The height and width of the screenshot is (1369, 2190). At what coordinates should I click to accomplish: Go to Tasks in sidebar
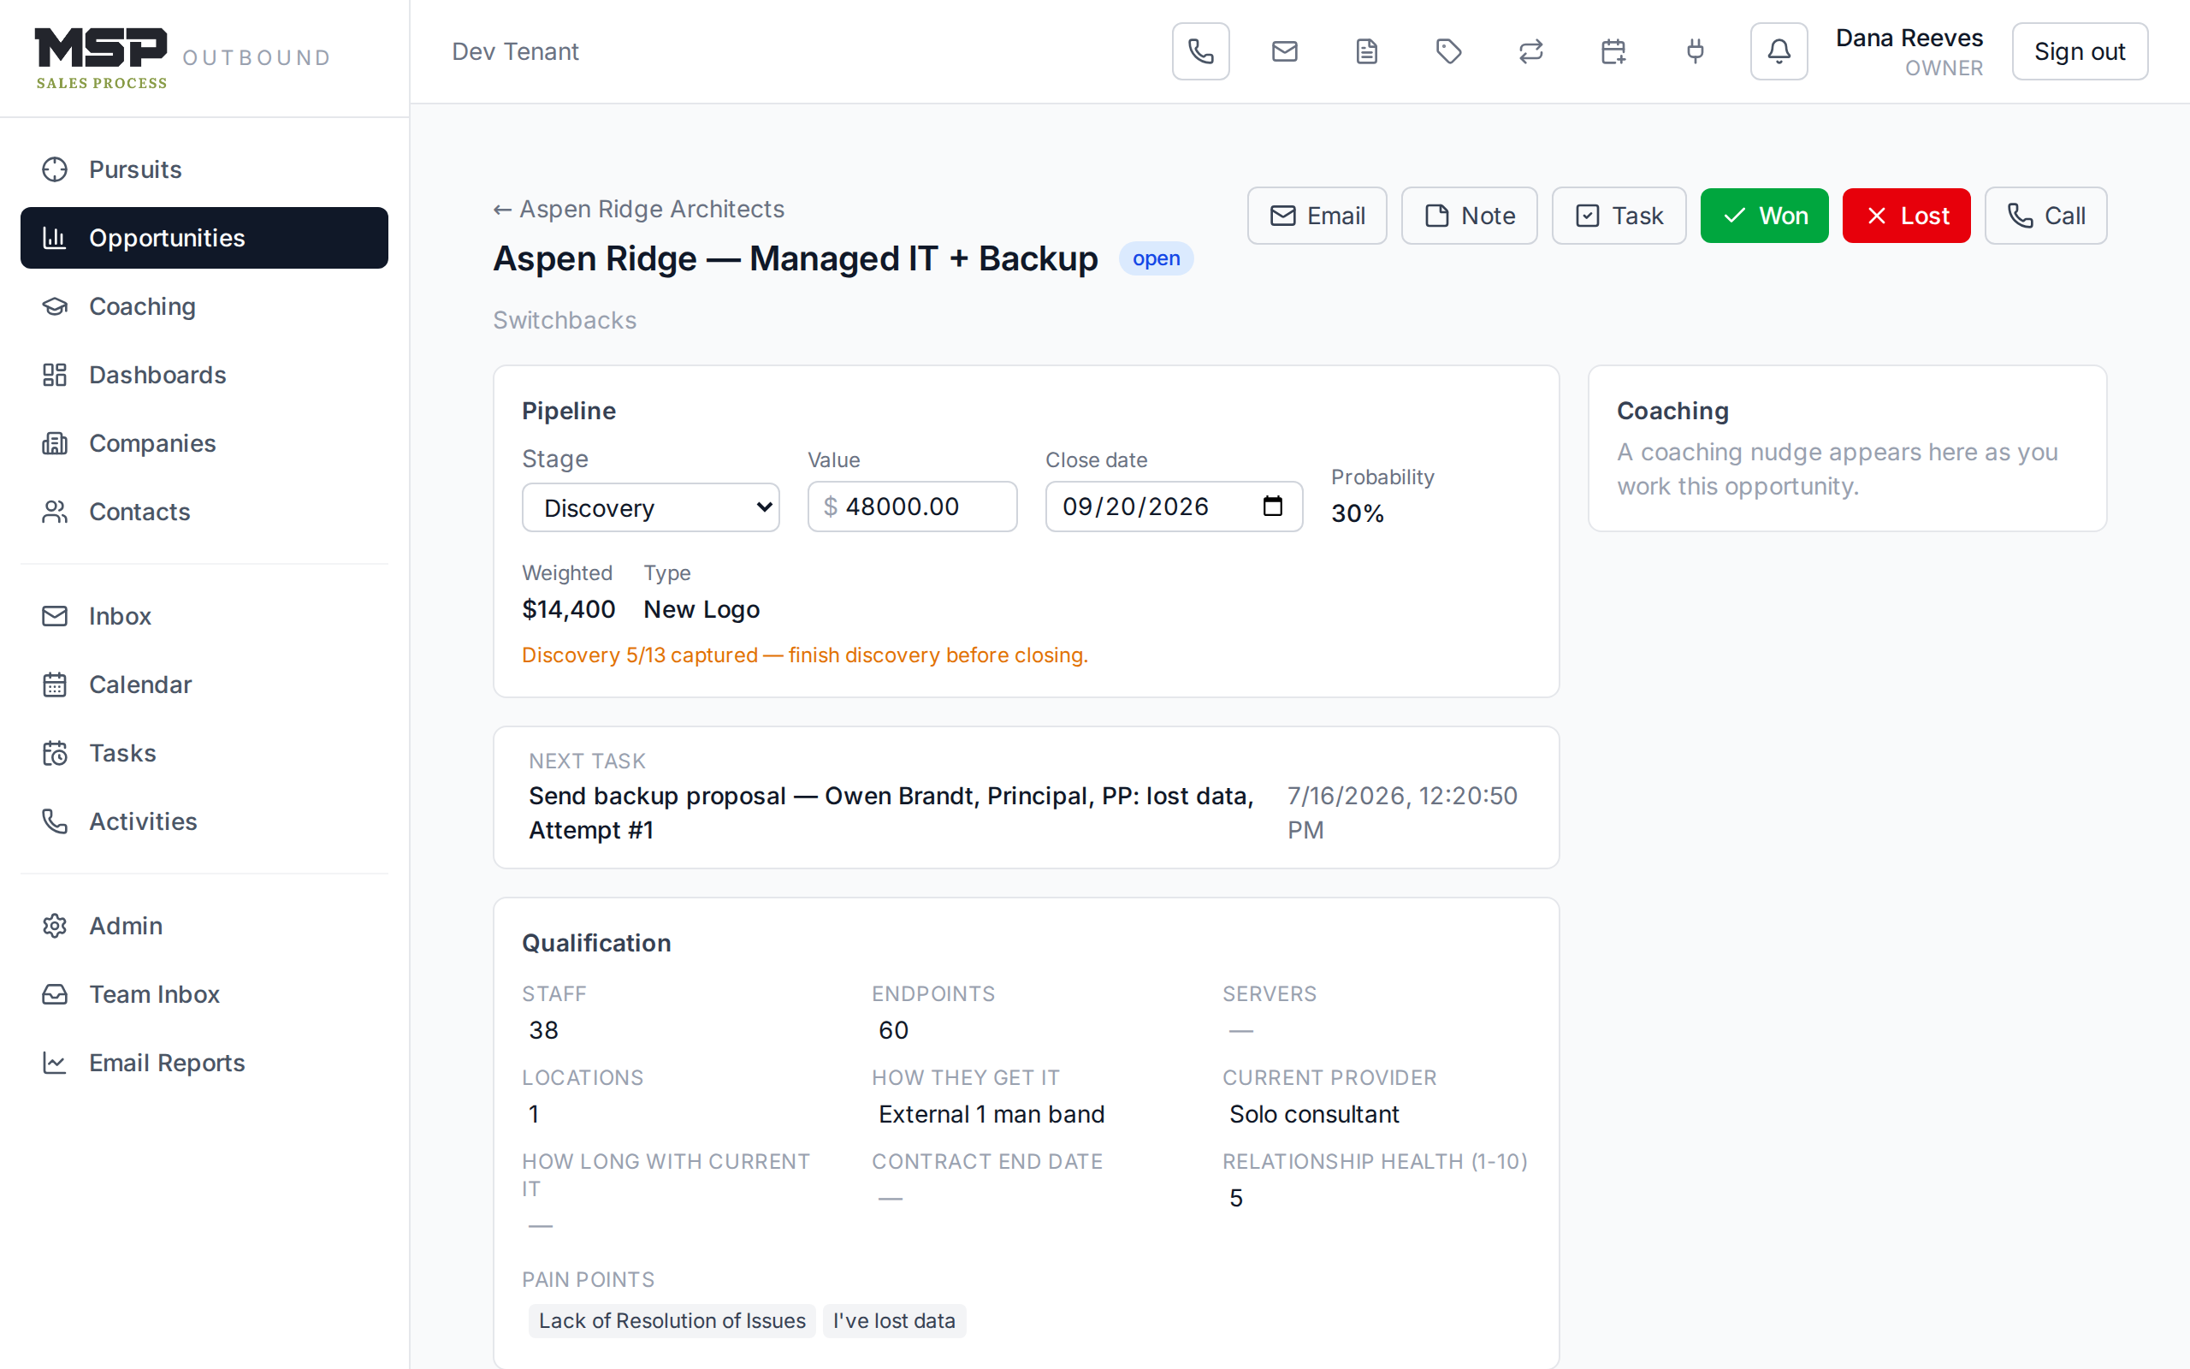point(204,753)
